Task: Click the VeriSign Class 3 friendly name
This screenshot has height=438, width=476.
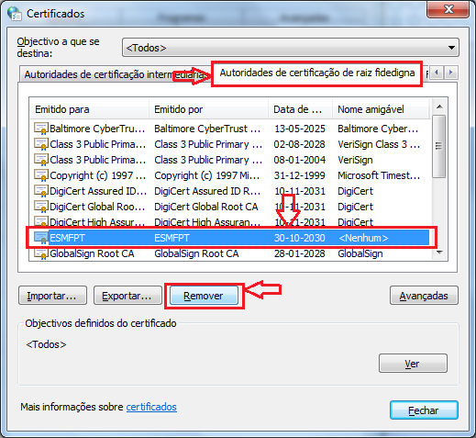Action: click(x=379, y=144)
